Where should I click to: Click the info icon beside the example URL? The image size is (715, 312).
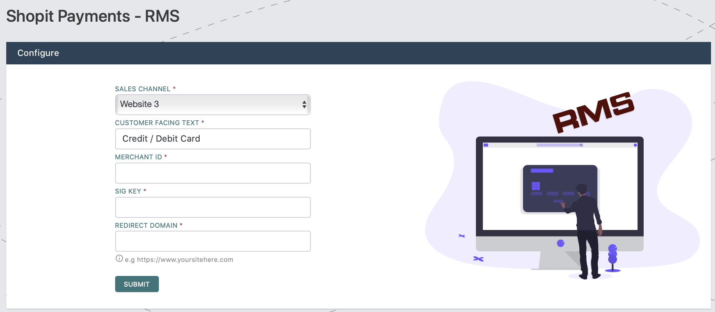119,259
